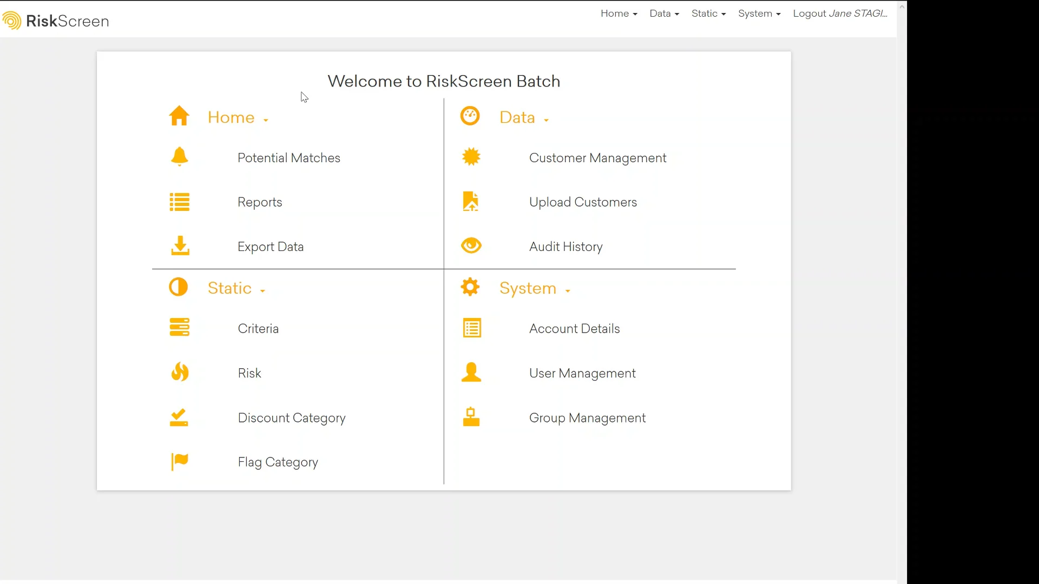Open the Static dropdown menu
The width and height of the screenshot is (1039, 584).
click(708, 14)
